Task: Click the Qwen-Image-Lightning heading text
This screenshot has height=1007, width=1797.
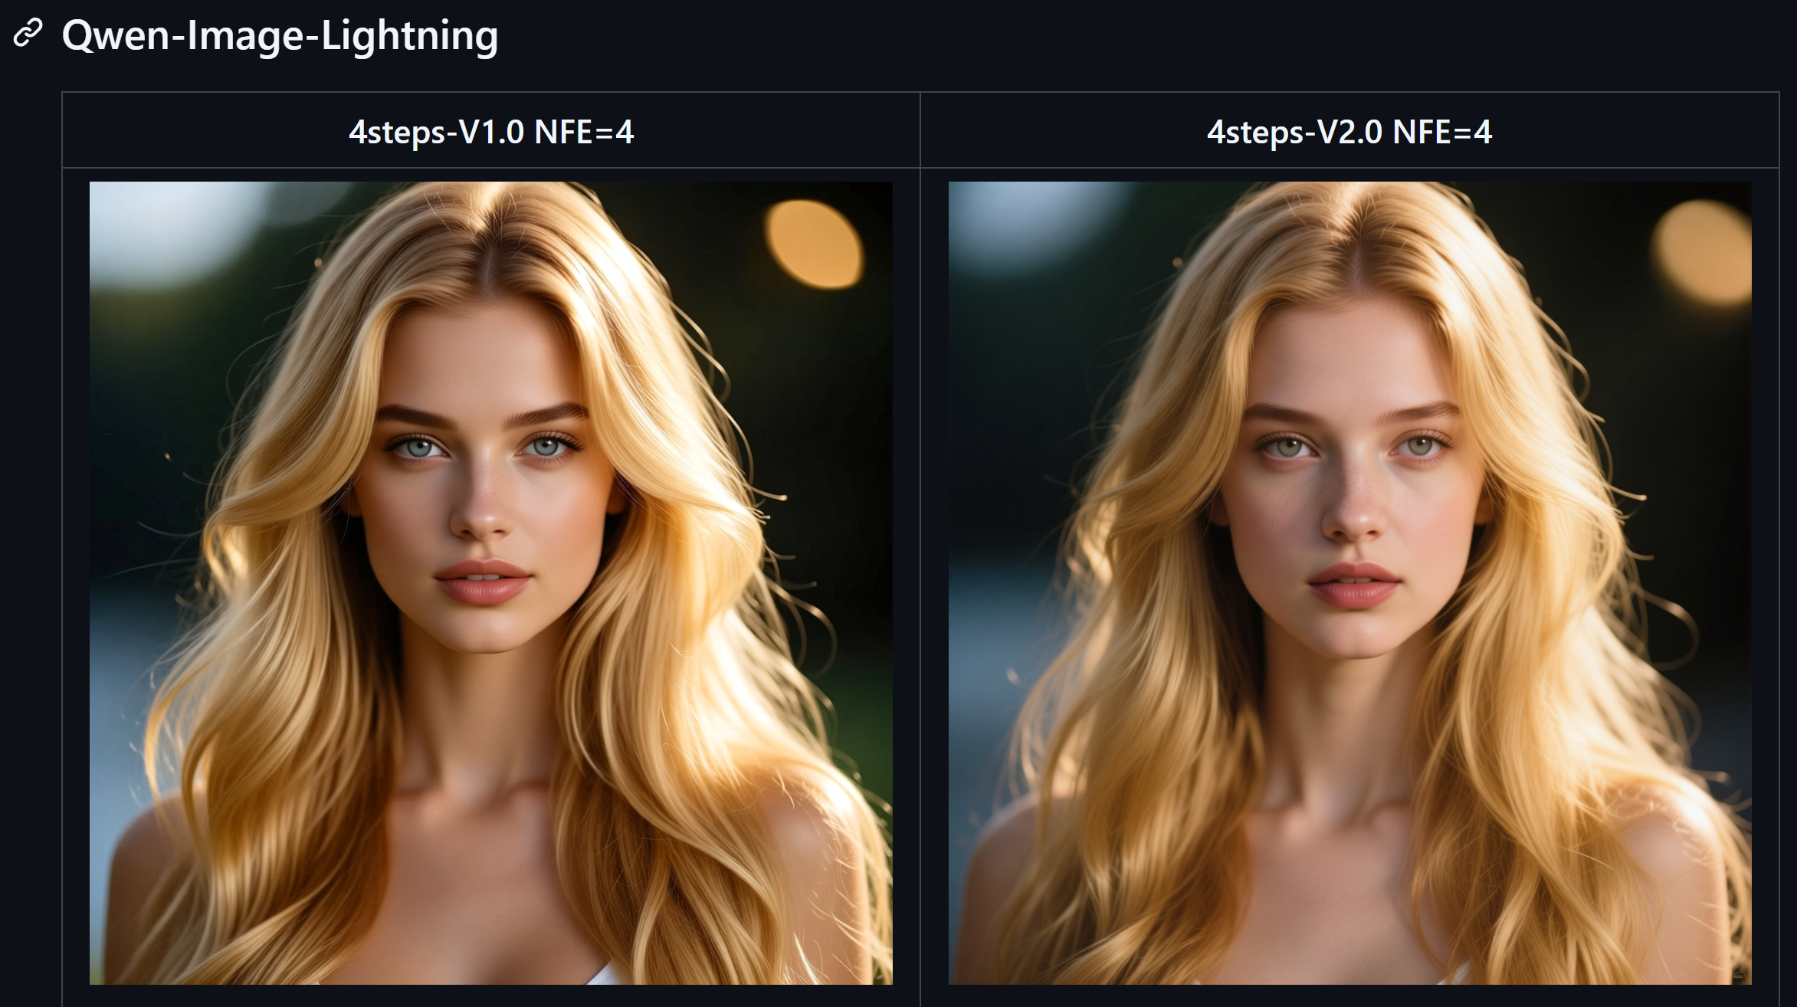Action: [280, 35]
